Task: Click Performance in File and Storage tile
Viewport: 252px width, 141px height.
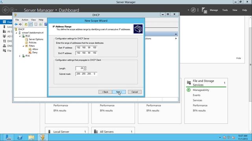Action: pos(200,105)
